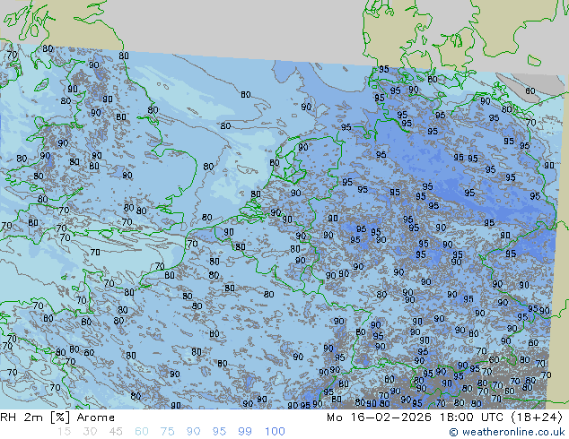The height and width of the screenshot is (439, 569).
Task: Select legend value 45
Action: pyautogui.click(x=116, y=432)
